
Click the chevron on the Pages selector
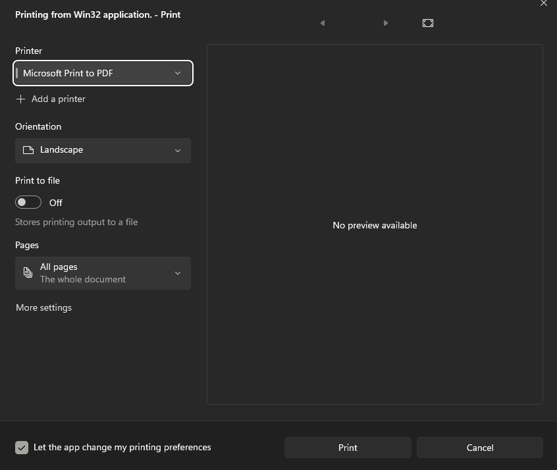pos(177,273)
